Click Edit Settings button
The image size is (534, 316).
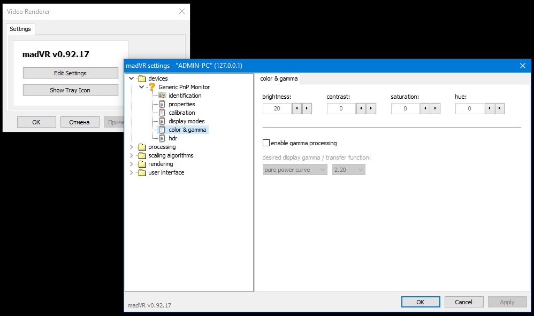(x=71, y=73)
